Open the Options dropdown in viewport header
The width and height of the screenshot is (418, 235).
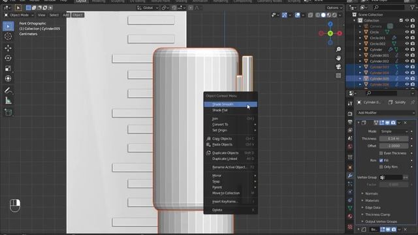[x=334, y=8]
